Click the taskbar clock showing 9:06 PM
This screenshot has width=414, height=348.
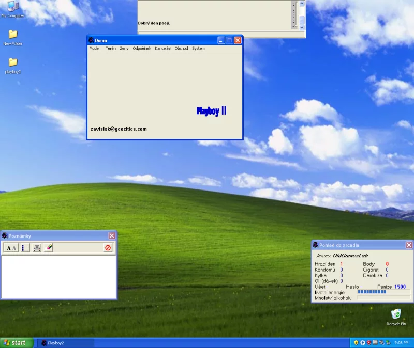402,343
